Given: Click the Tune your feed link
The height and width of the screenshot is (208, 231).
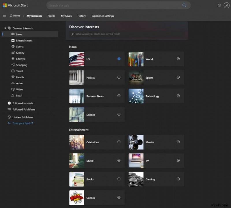Looking at the screenshot, I should pos(21,123).
